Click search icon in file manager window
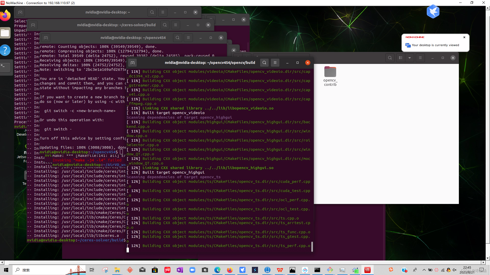 point(390,58)
